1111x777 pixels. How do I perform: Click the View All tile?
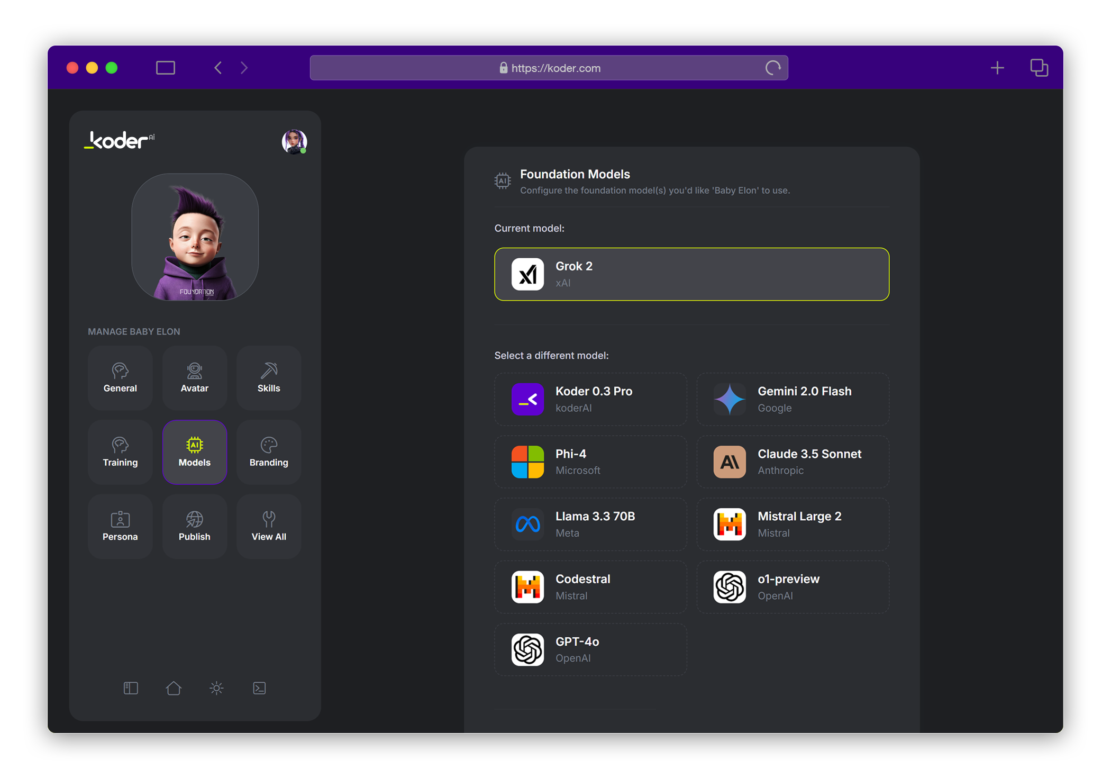pyautogui.click(x=269, y=527)
